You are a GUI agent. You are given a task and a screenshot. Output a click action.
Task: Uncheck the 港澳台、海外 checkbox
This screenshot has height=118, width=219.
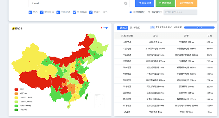pyautogui.click(x=91, y=12)
